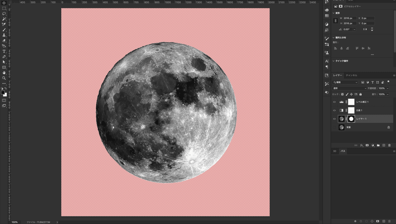396x224 pixels.
Task: Select the Type tool
Action: coord(4,51)
